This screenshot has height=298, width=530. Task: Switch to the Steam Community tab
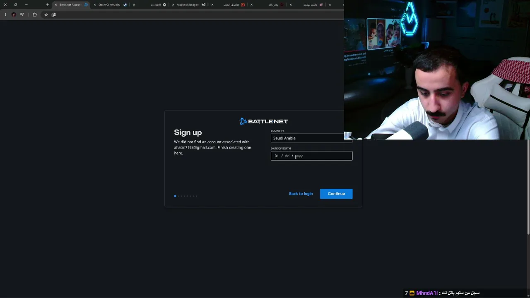coord(110,5)
